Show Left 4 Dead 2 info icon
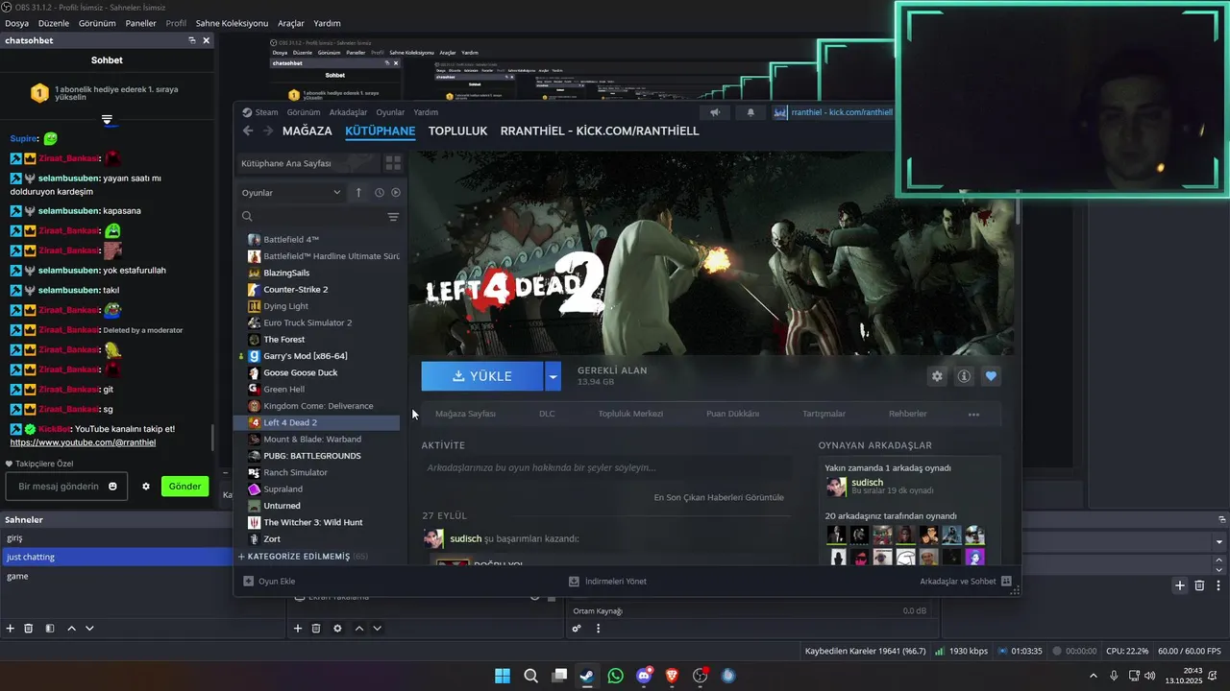This screenshot has height=691, width=1230. (x=964, y=376)
